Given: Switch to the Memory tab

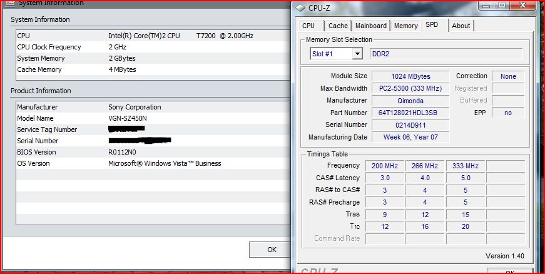Looking at the screenshot, I should (x=405, y=26).
